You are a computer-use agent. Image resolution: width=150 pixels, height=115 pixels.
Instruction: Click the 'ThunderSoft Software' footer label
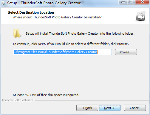pos(18,100)
